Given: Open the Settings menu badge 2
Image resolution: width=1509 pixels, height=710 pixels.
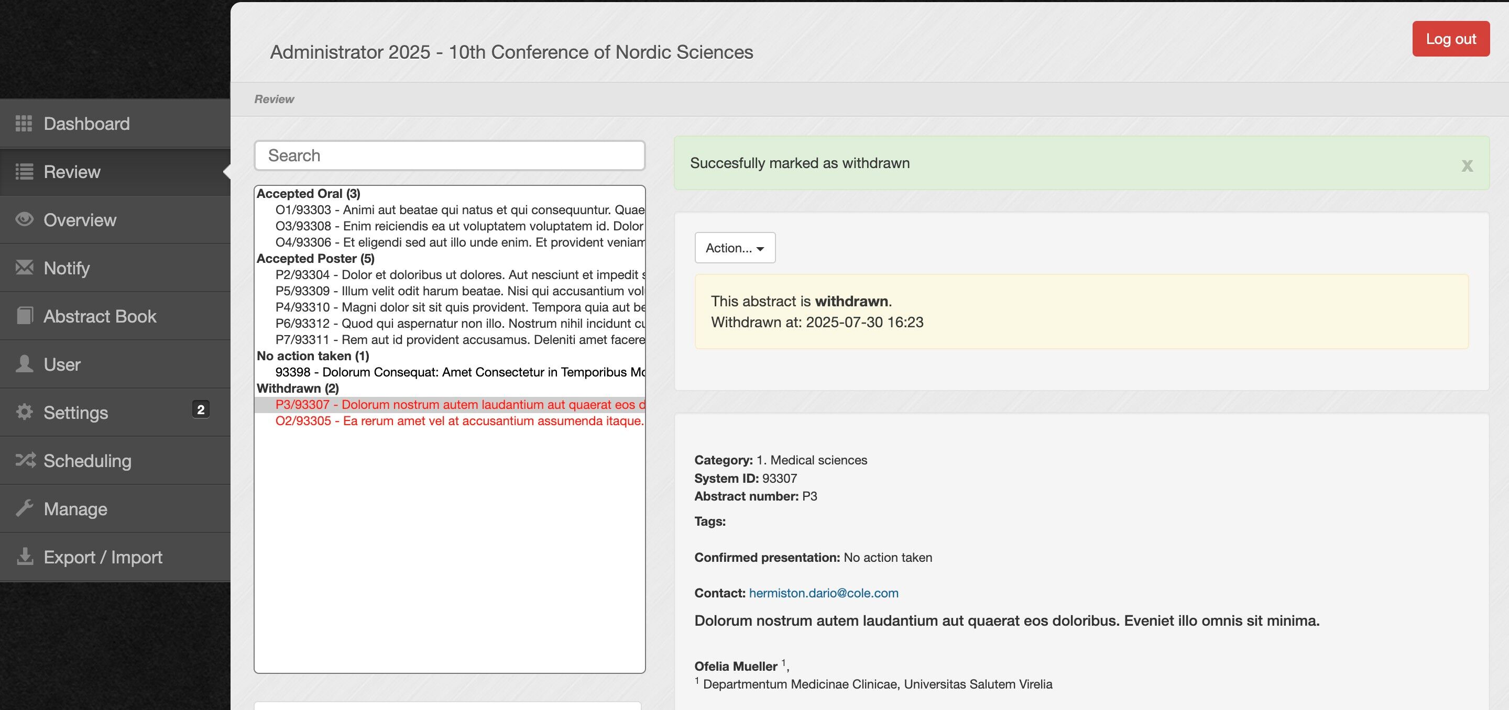Looking at the screenshot, I should pyautogui.click(x=200, y=410).
